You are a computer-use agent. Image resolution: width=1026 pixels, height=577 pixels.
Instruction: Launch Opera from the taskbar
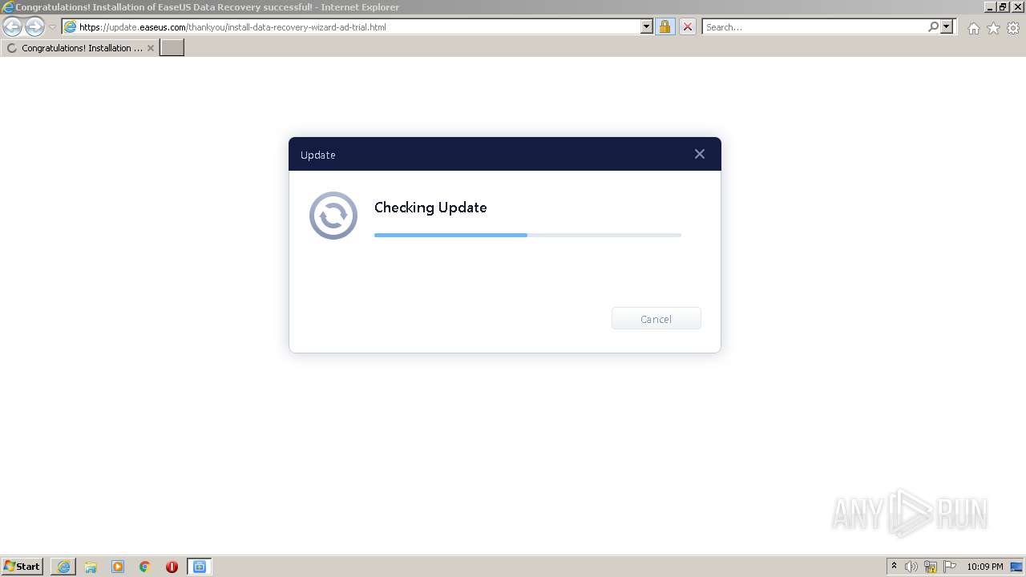172,567
